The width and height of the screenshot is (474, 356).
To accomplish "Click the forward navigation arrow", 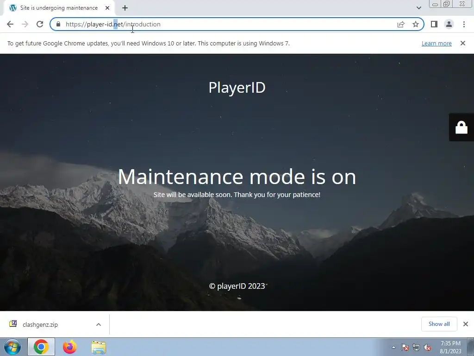I will click(25, 24).
